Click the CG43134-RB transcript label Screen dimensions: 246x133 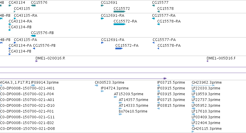20,27
